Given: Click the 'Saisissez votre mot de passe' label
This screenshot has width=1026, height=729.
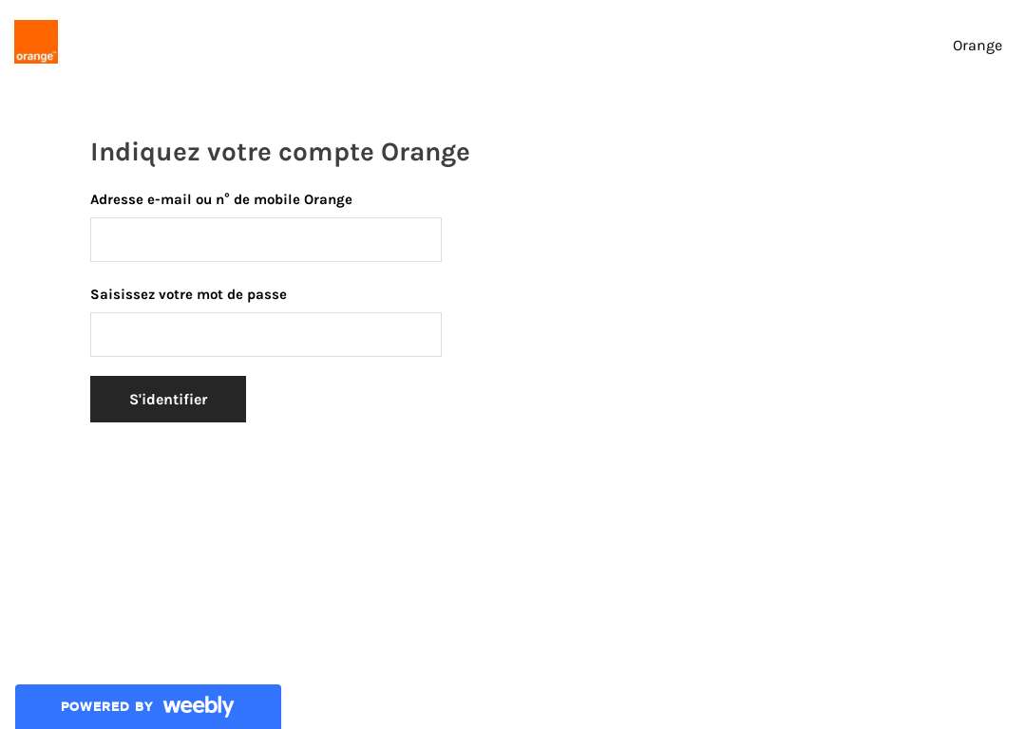Looking at the screenshot, I should coord(188,294).
